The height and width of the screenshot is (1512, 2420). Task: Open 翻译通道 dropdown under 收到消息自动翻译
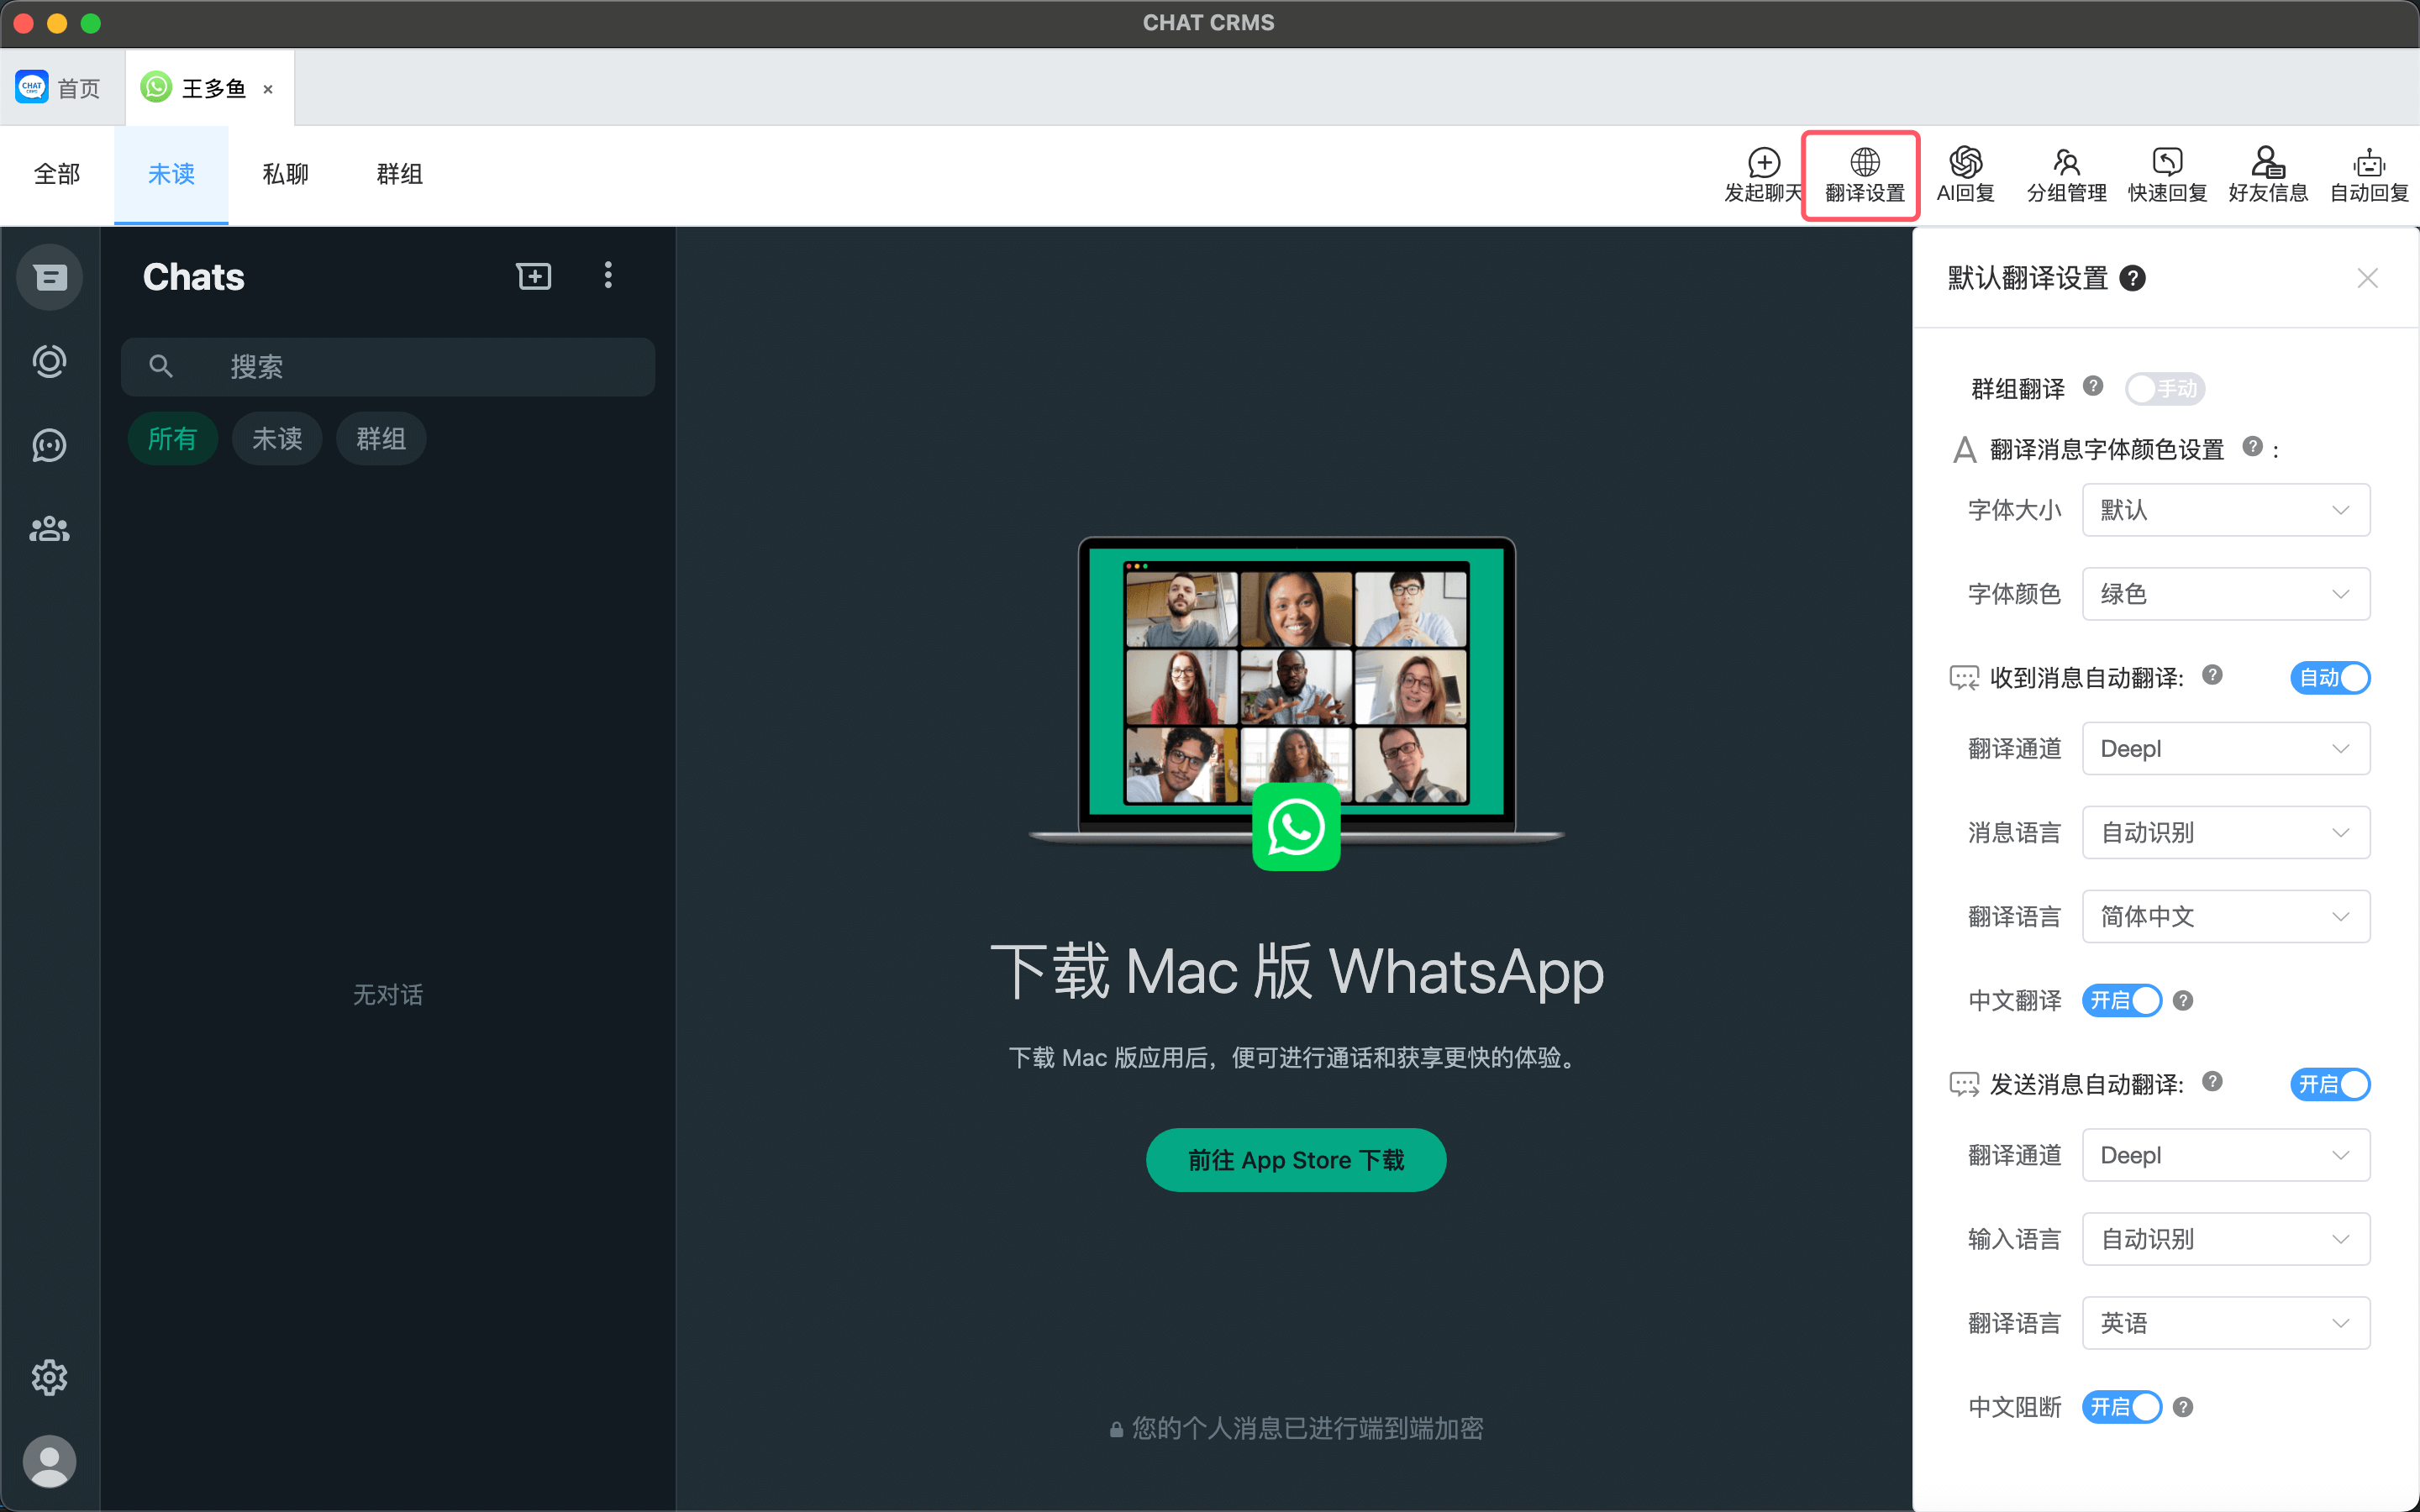pos(2226,748)
